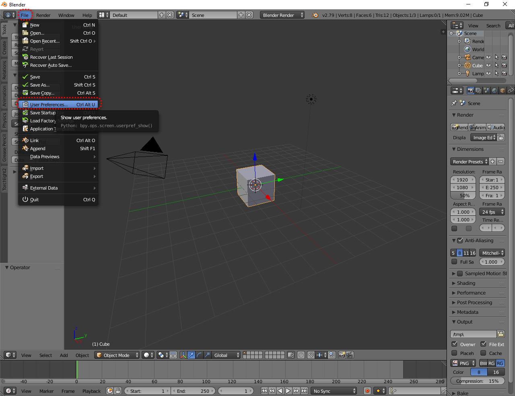Click the add render preset plus icon
Viewport: 515px width, 396px height.
click(492, 162)
